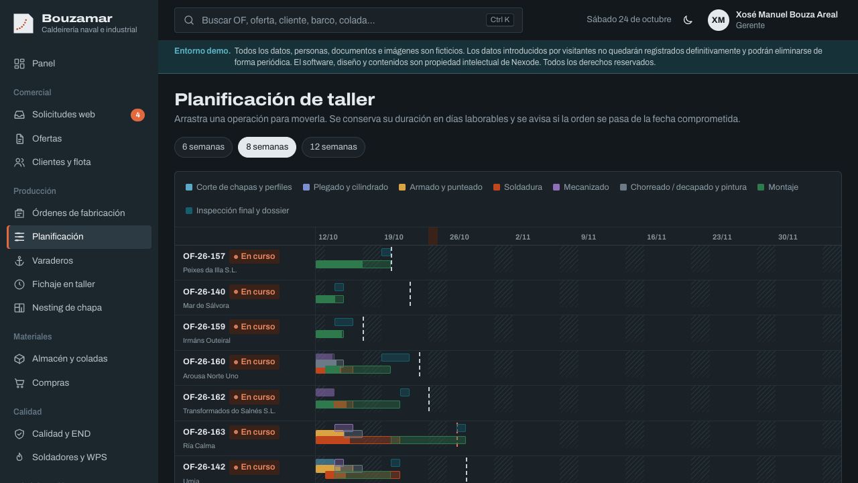Click the Plegado y cilindrado legend swatch
The image size is (858, 483).
pos(306,187)
